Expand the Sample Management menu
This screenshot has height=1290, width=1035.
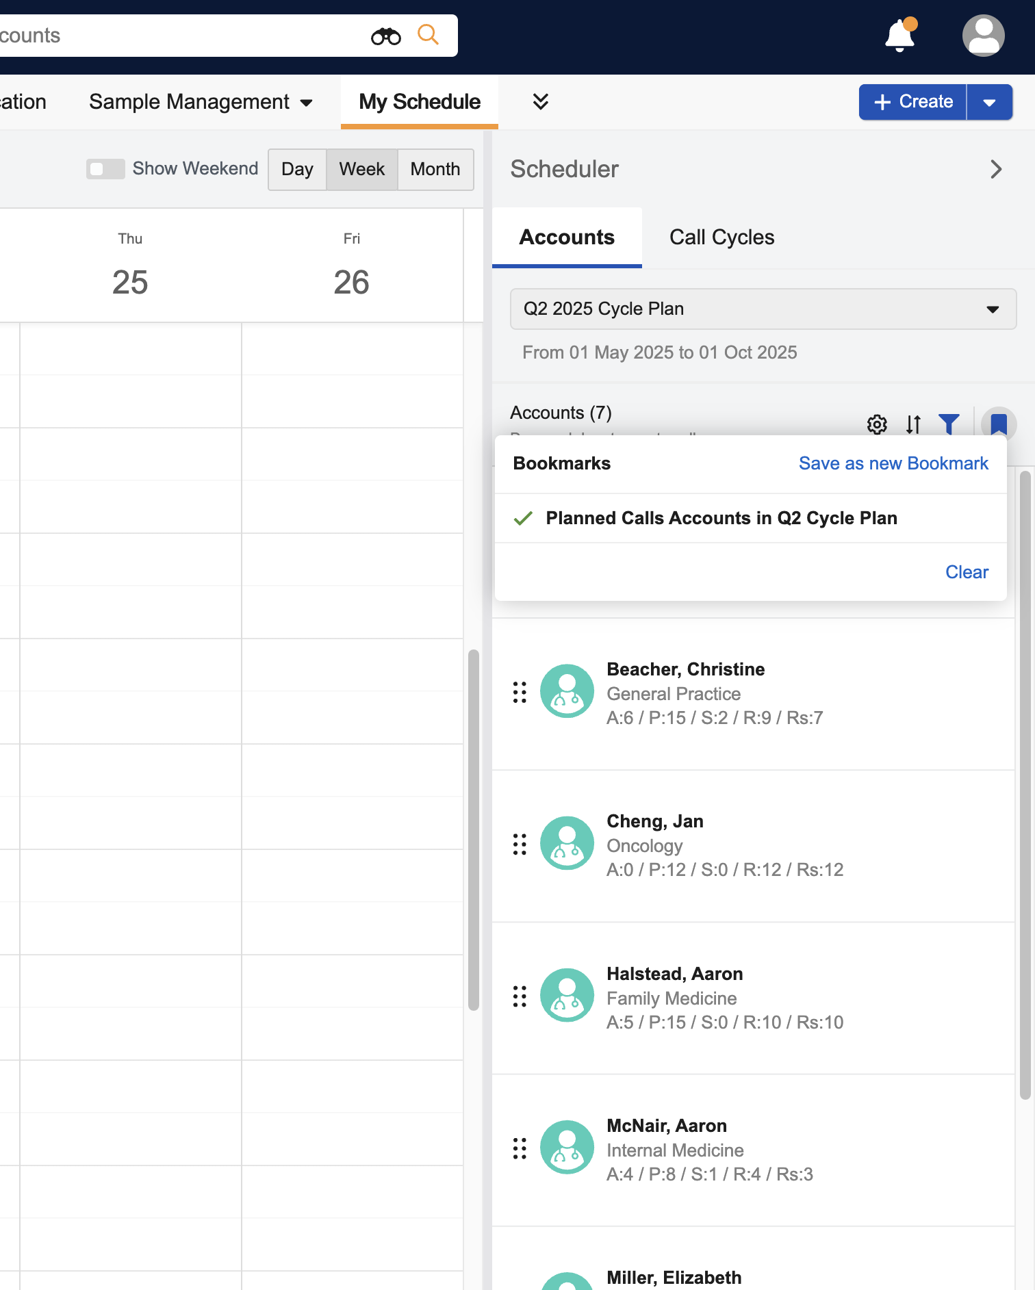(x=201, y=102)
